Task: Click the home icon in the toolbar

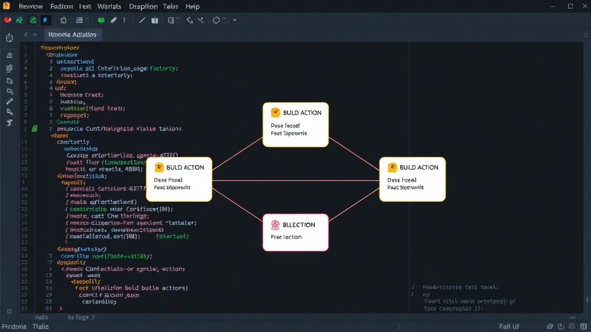Action: 63,20
